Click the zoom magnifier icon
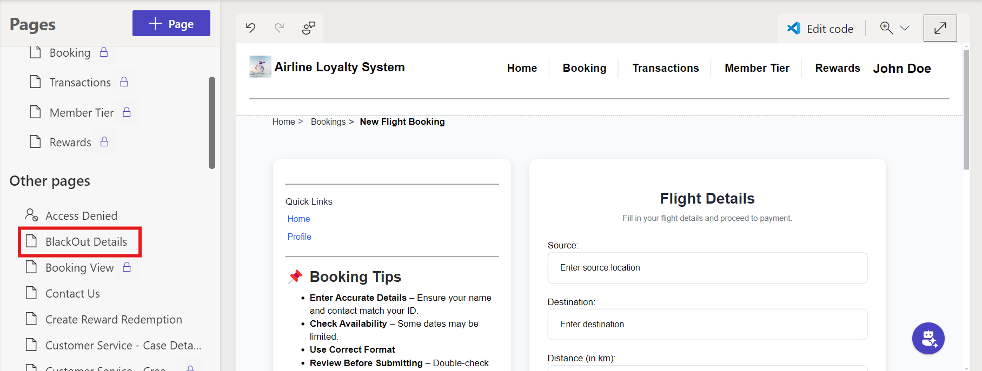 click(886, 28)
